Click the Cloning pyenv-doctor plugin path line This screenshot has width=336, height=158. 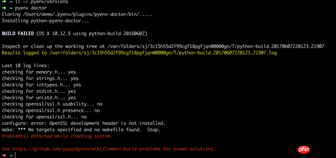[x=77, y=15]
